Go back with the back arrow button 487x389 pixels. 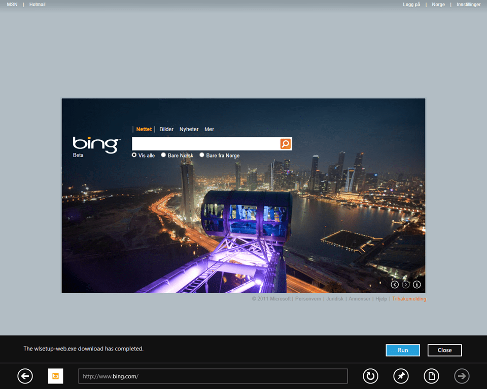25,376
